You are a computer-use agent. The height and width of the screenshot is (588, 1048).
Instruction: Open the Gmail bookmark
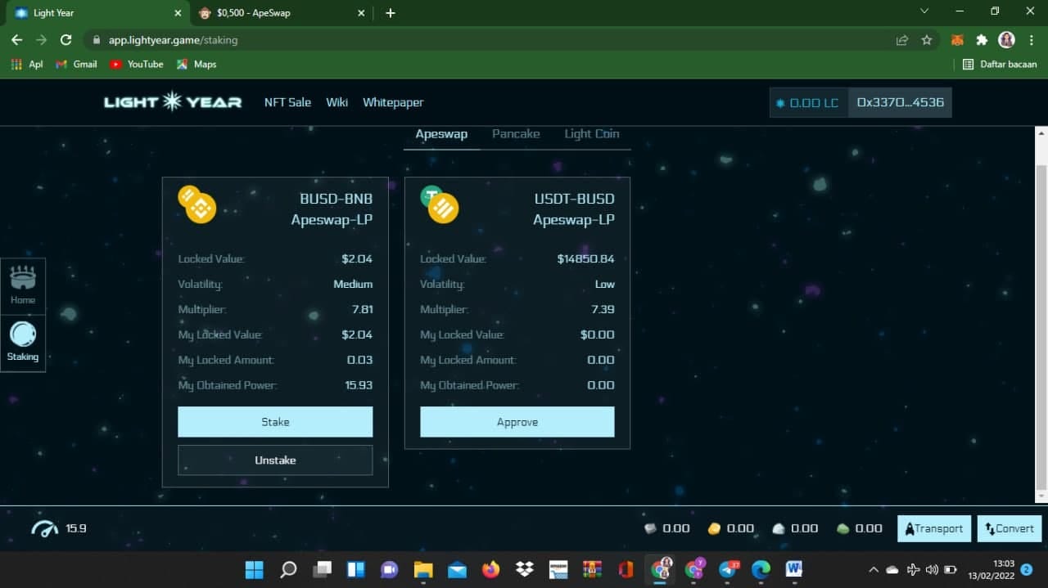(76, 64)
